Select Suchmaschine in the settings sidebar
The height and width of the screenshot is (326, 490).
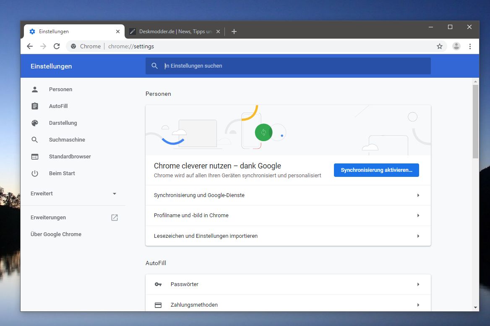67,140
